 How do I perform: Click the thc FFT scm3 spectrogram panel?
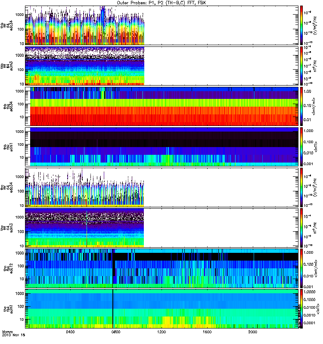pyautogui.click(x=162, y=228)
